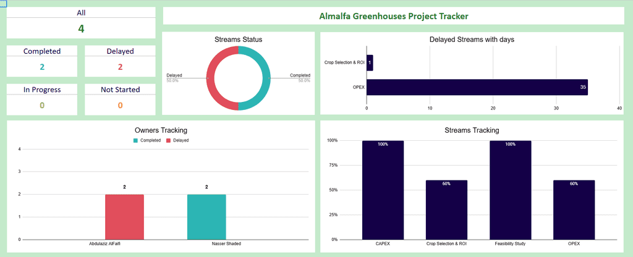This screenshot has height=257, width=633.
Task: Select the 'Not Started' card label
Action: point(121,90)
